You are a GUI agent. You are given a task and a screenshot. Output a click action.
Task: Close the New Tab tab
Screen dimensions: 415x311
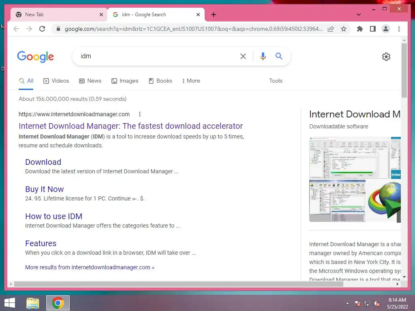101,15
